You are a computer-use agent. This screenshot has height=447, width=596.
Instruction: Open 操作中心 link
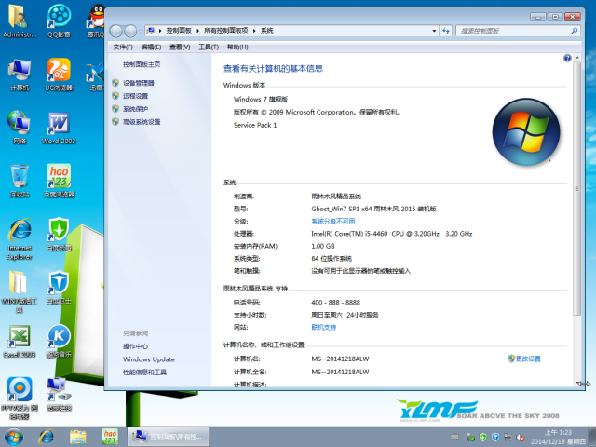click(135, 346)
